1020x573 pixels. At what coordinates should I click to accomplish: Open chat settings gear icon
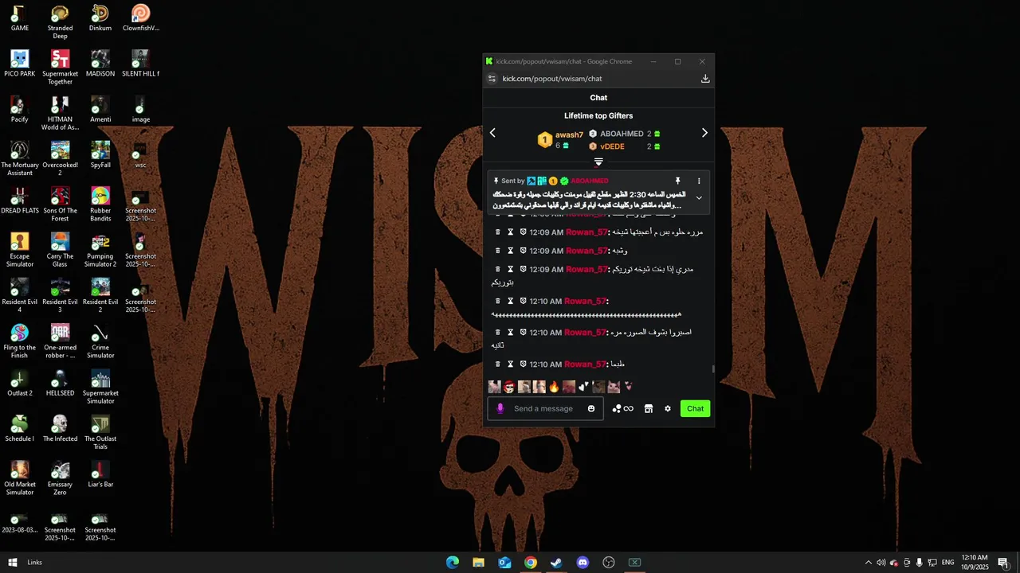[x=668, y=408]
